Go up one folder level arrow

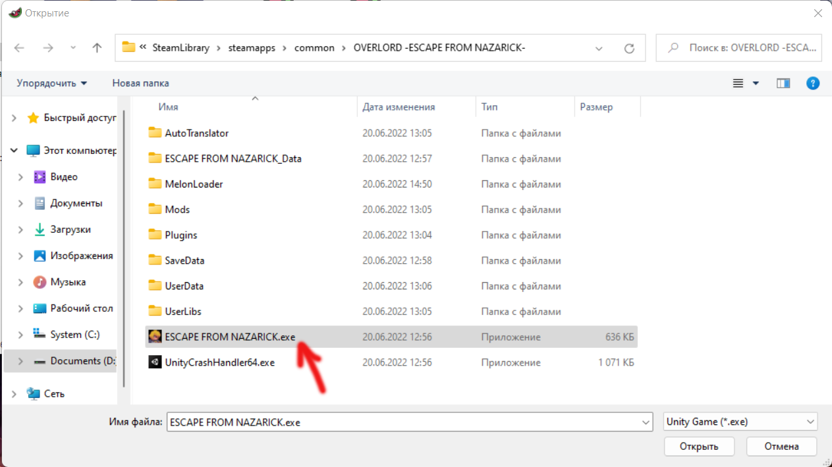(x=97, y=48)
